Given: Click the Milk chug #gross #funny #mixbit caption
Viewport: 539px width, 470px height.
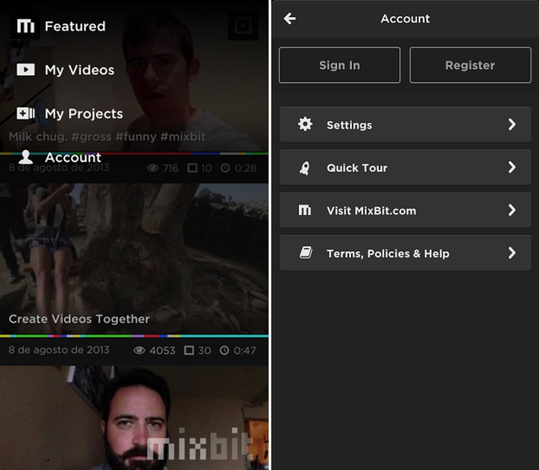Looking at the screenshot, I should (107, 137).
